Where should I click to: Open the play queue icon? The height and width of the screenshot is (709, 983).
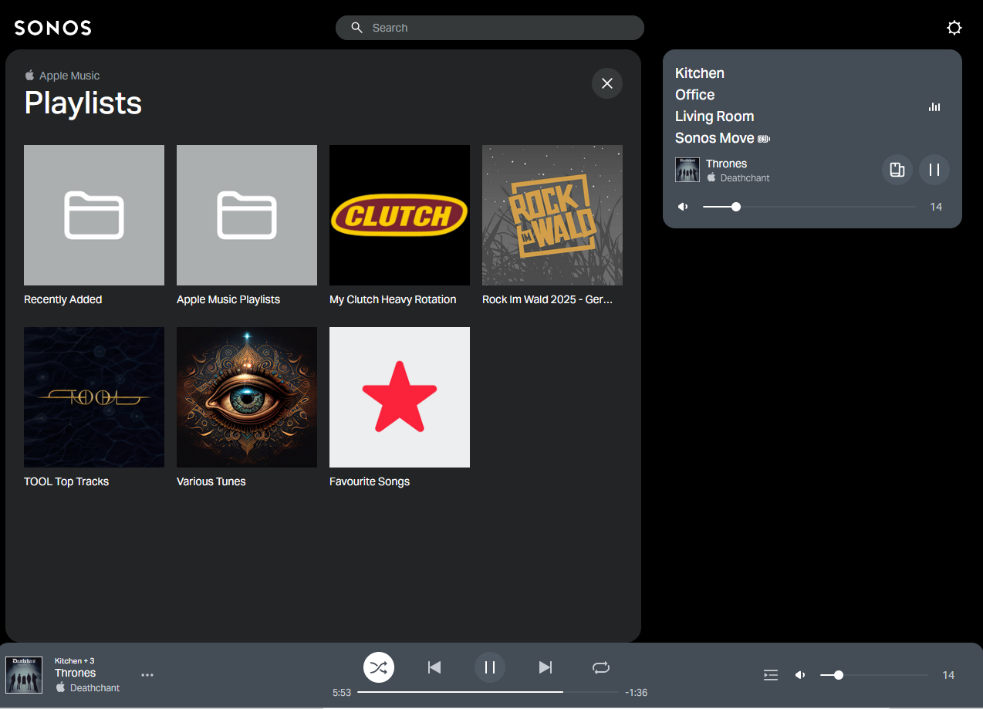click(771, 675)
